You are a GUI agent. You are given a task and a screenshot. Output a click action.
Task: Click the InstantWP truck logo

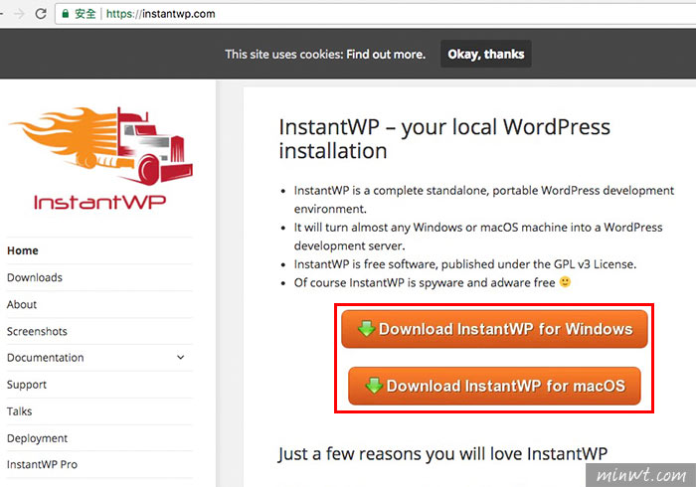(x=101, y=158)
